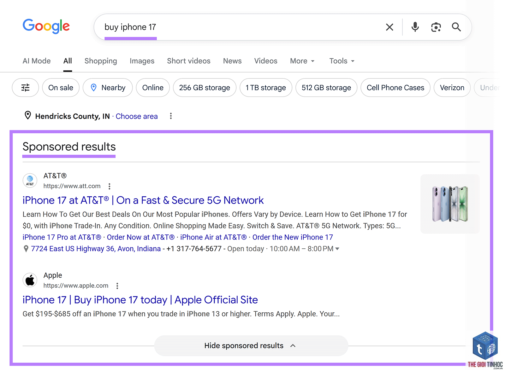Click the Sponsored results heading
Image resolution: width=505 pixels, height=370 pixels.
pos(69,147)
